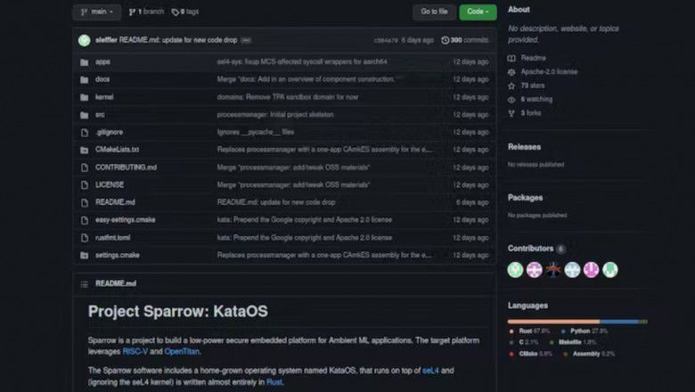This screenshot has height=392, width=695.
Task: Open the 300 commits history icon
Action: [x=445, y=40]
